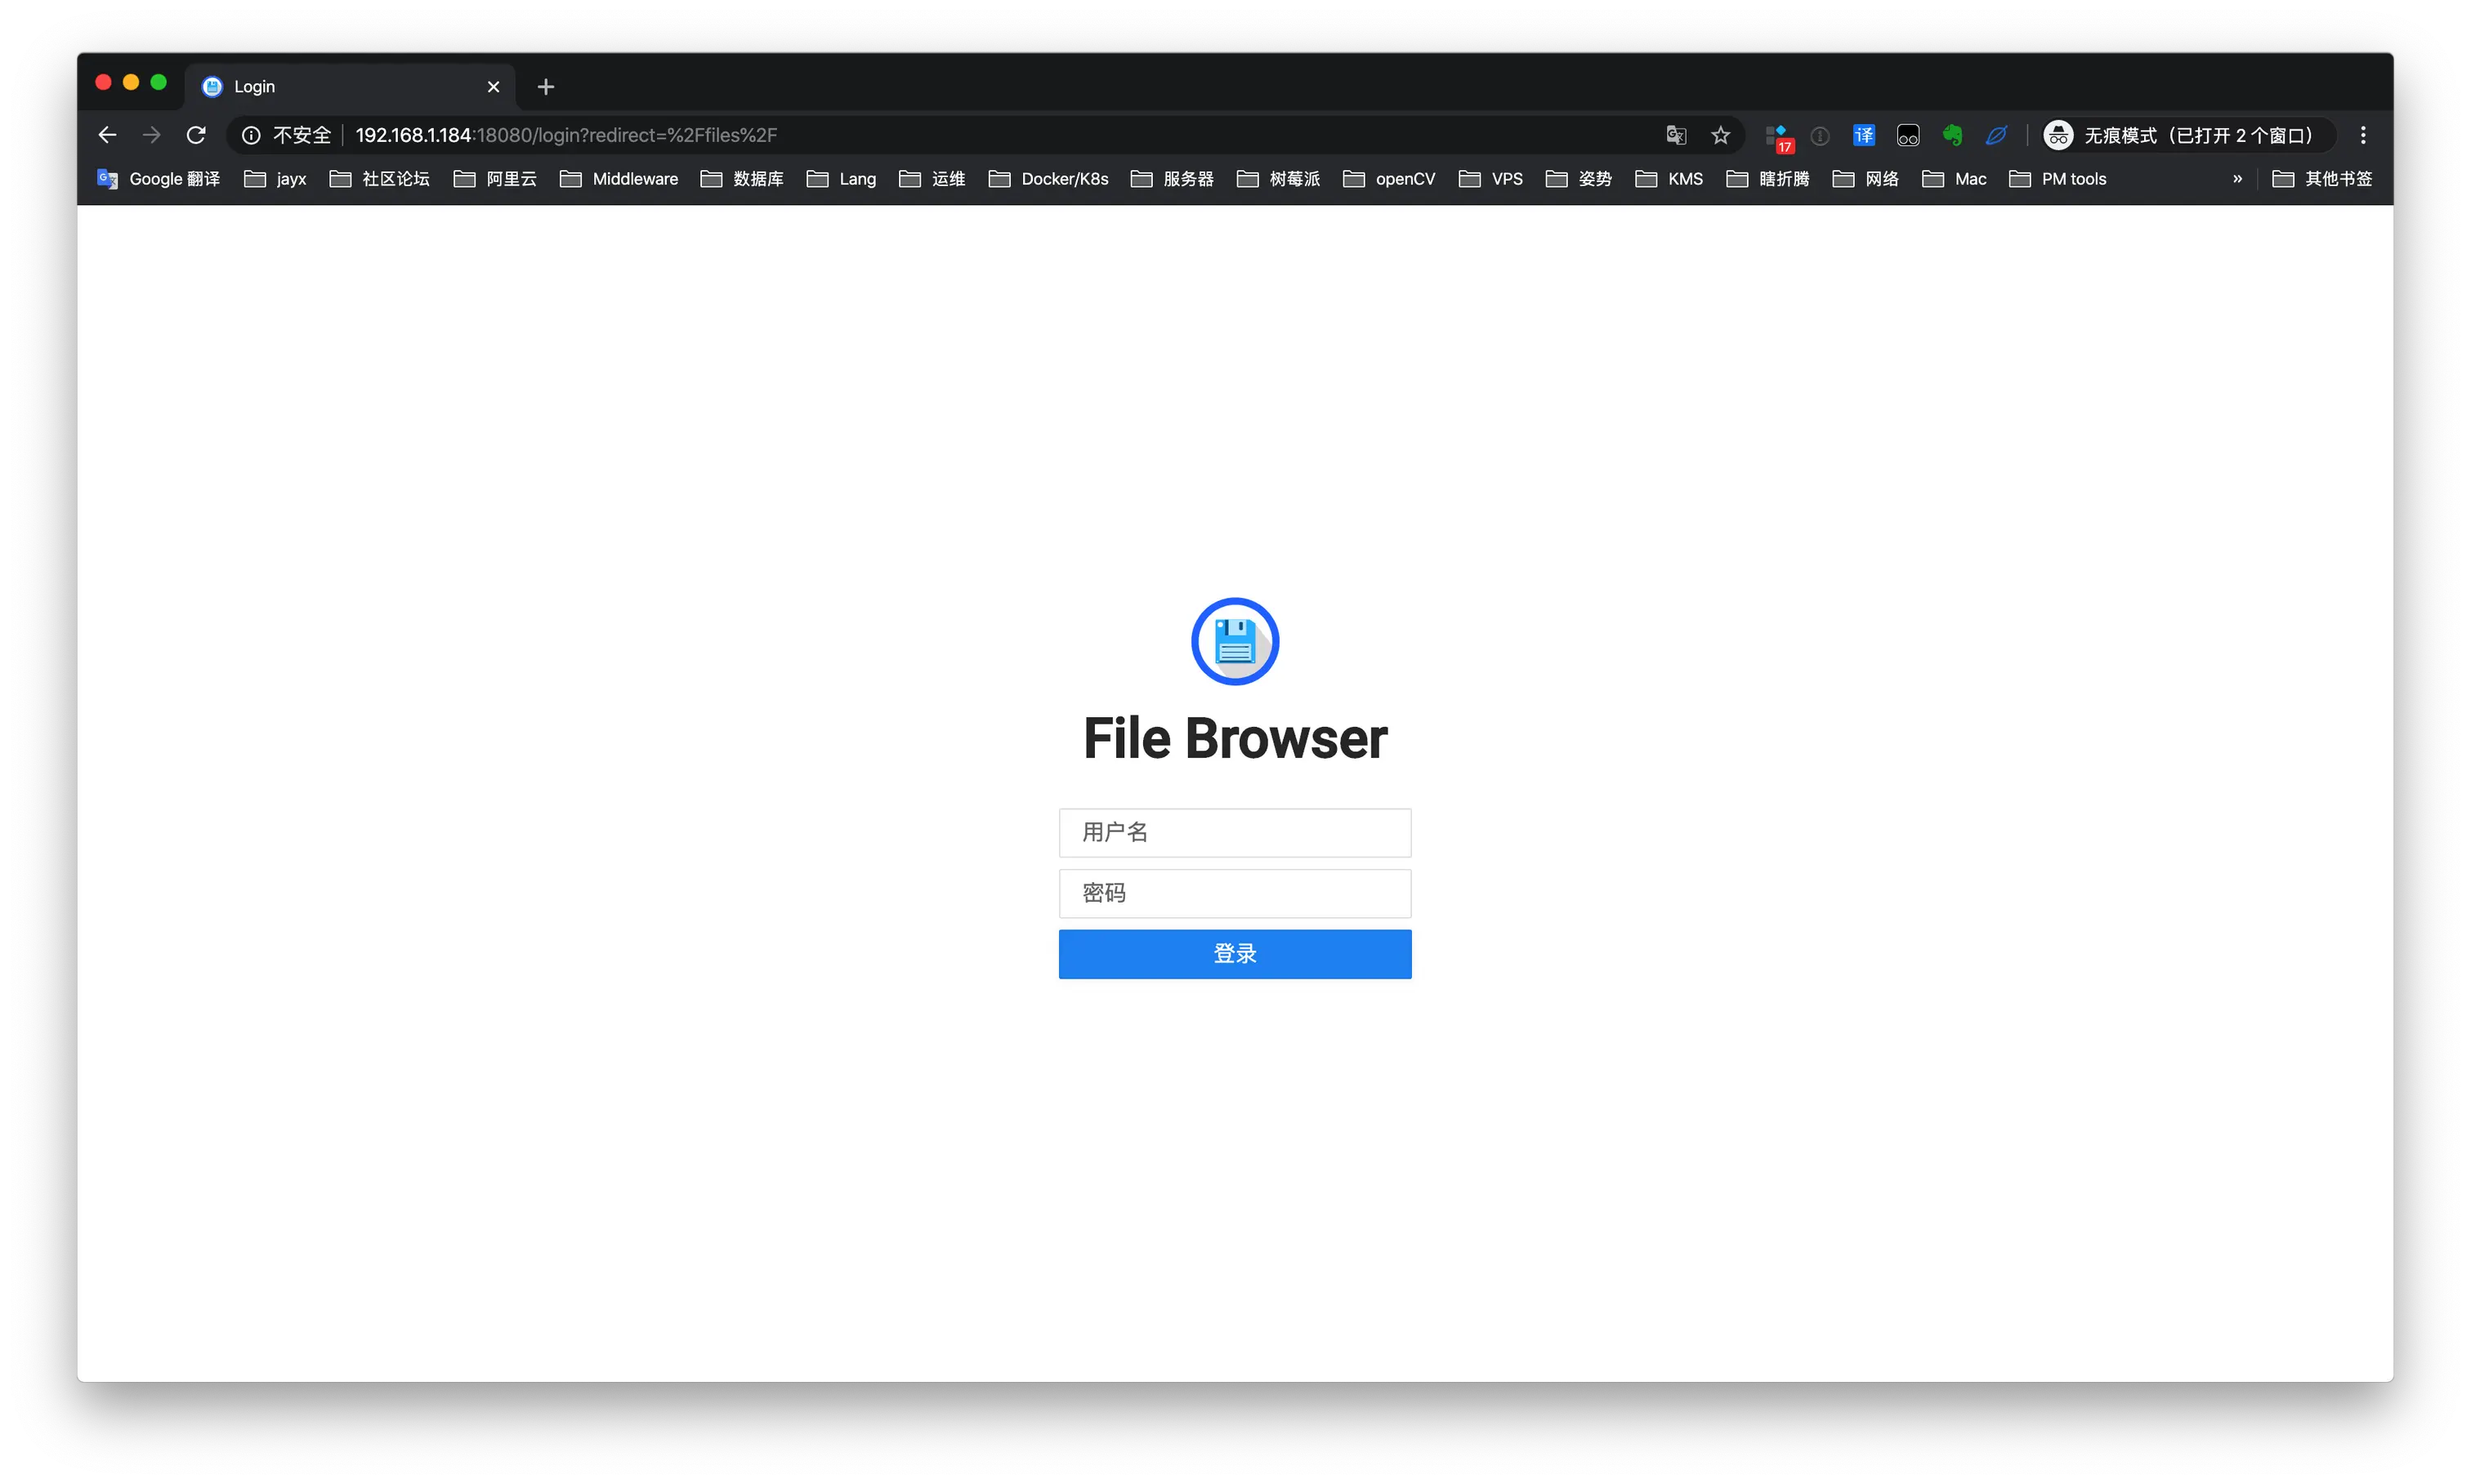This screenshot has width=2471, height=1484.
Task: Click the 用户名 username field
Action: pyautogui.click(x=1235, y=832)
